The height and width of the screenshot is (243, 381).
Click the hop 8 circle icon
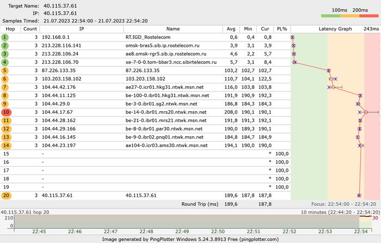(x=5, y=95)
